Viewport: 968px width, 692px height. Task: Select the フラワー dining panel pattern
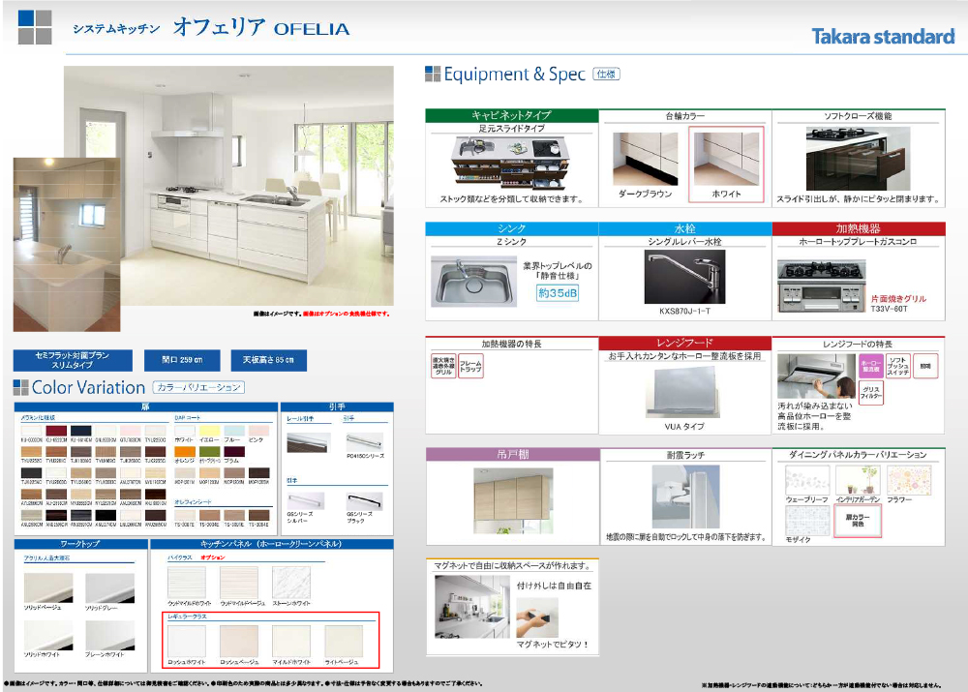[x=909, y=481]
